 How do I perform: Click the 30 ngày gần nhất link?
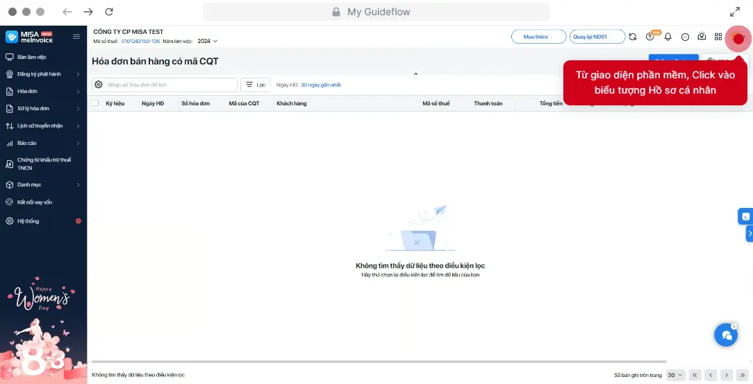pos(320,85)
